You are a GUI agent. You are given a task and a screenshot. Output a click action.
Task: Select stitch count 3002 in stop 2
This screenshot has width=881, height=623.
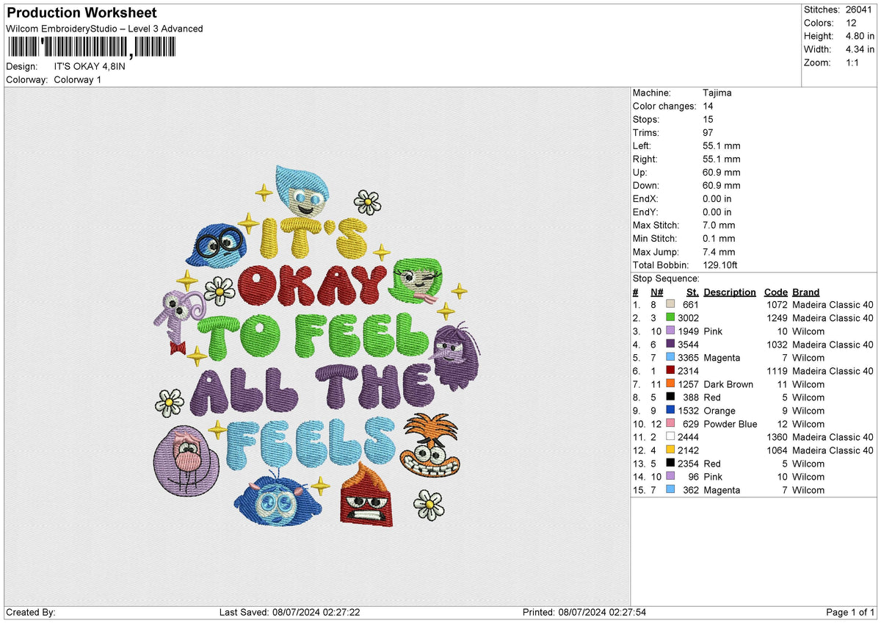[688, 318]
